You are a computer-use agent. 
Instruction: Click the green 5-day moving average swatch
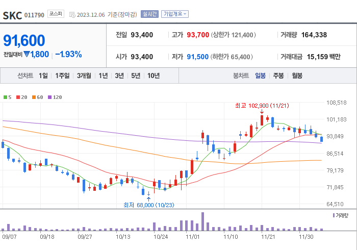[x=5, y=97]
